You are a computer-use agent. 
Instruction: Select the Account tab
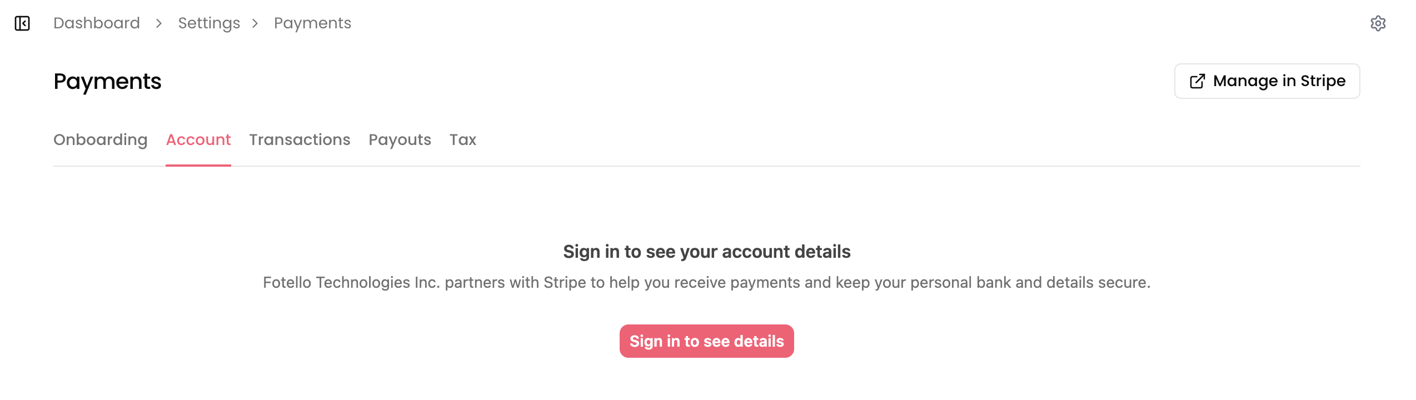click(x=198, y=139)
